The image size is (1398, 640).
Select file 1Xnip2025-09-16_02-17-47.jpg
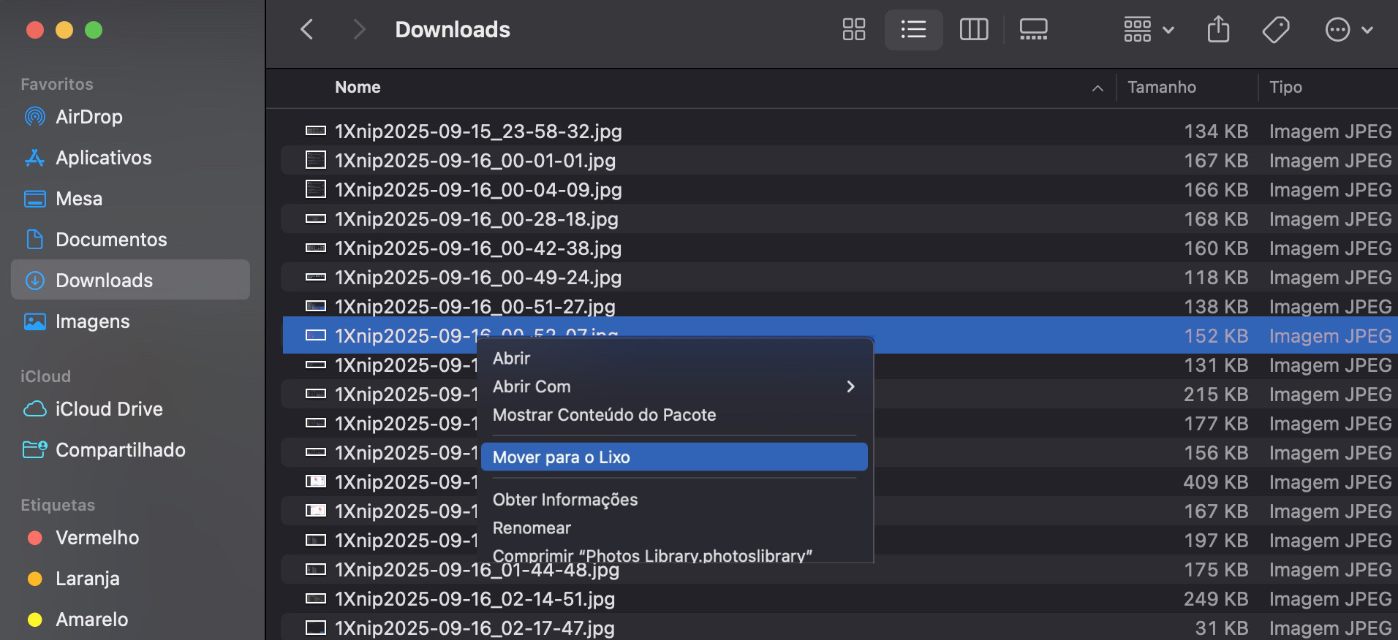point(475,628)
